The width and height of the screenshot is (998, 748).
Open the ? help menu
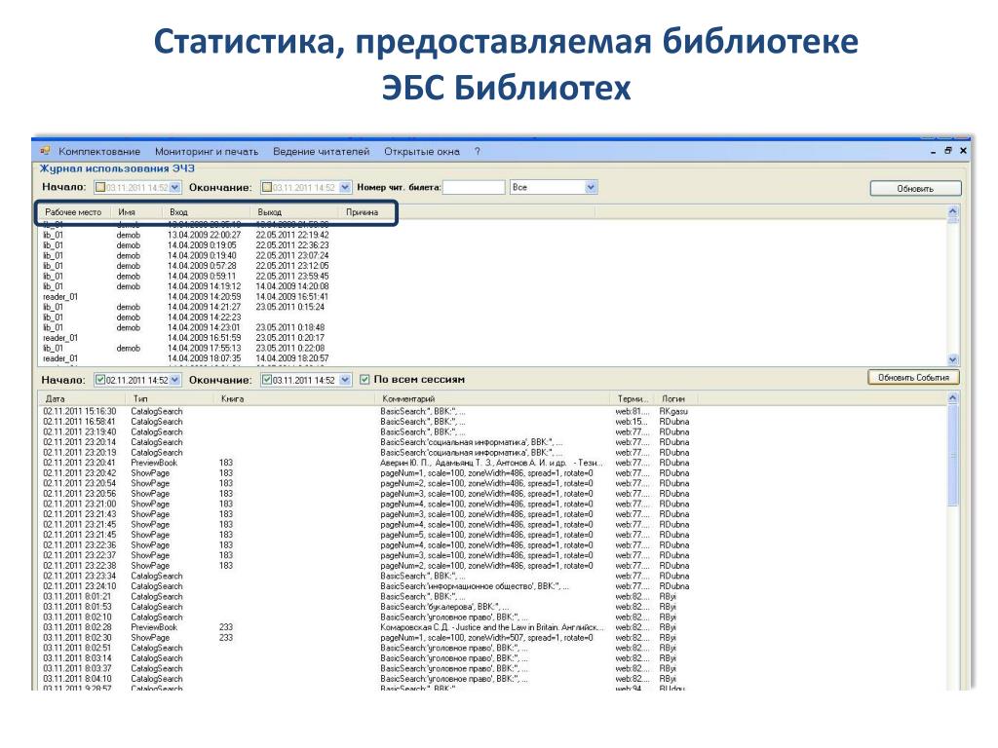pyautogui.click(x=478, y=151)
